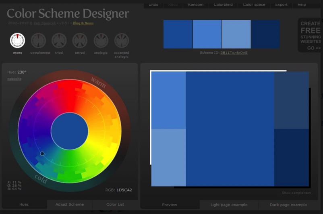The image size is (323, 214).
Task: Select the complement scheme icon
Action: click(x=38, y=40)
